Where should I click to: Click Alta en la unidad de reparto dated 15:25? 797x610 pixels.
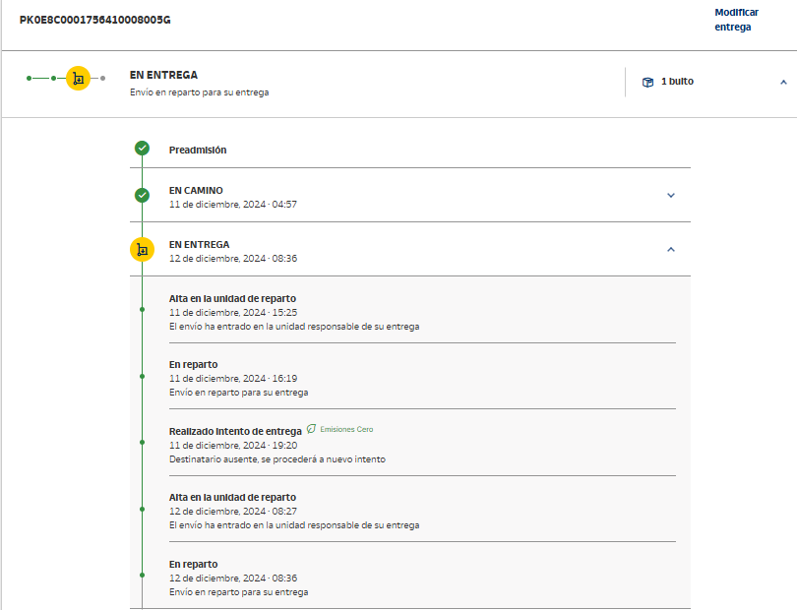pyautogui.click(x=232, y=298)
